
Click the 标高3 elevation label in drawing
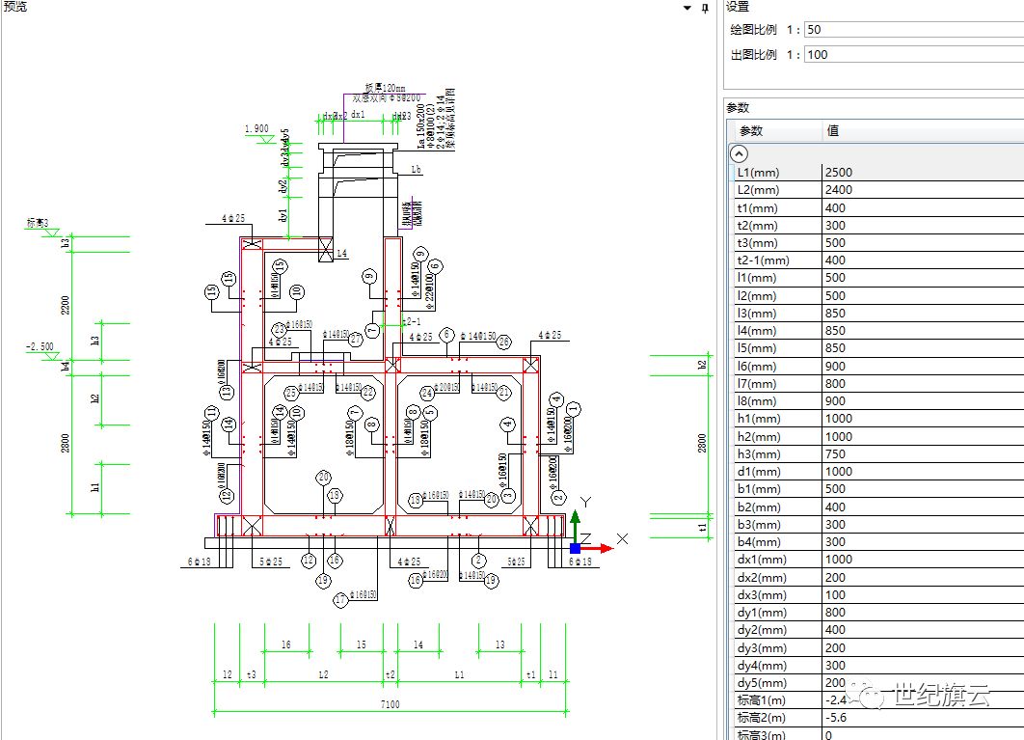point(38,223)
